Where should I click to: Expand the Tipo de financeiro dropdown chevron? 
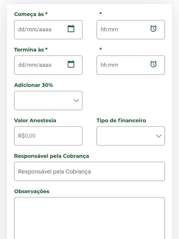coord(159,136)
